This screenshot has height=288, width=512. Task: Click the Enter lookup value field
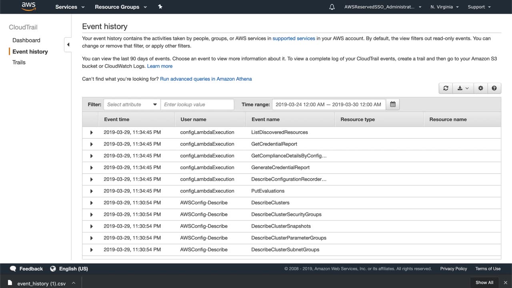coord(197,104)
